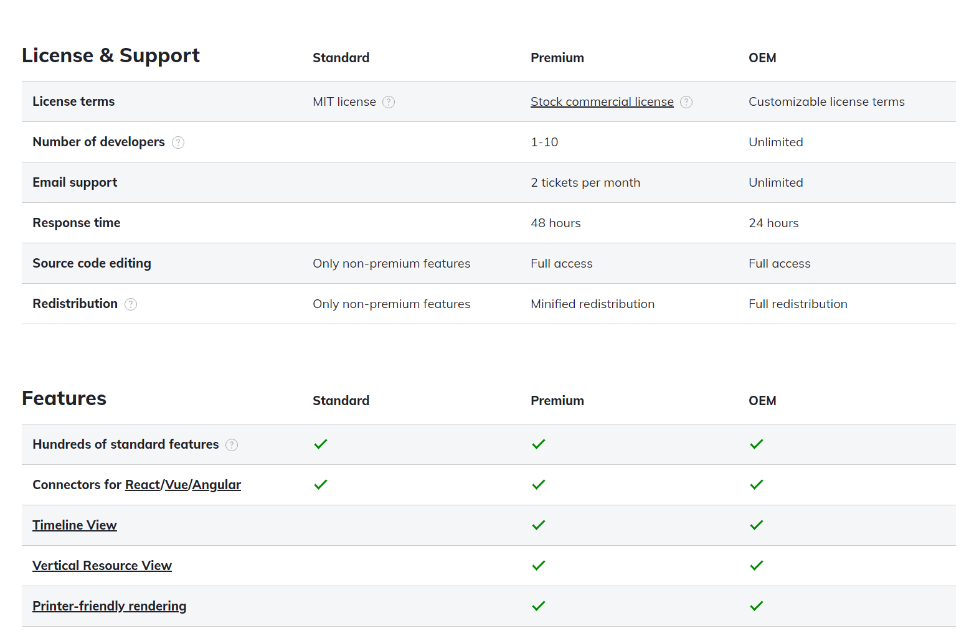The width and height of the screenshot is (974, 641).
Task: Open the React connector link
Action: coord(143,485)
